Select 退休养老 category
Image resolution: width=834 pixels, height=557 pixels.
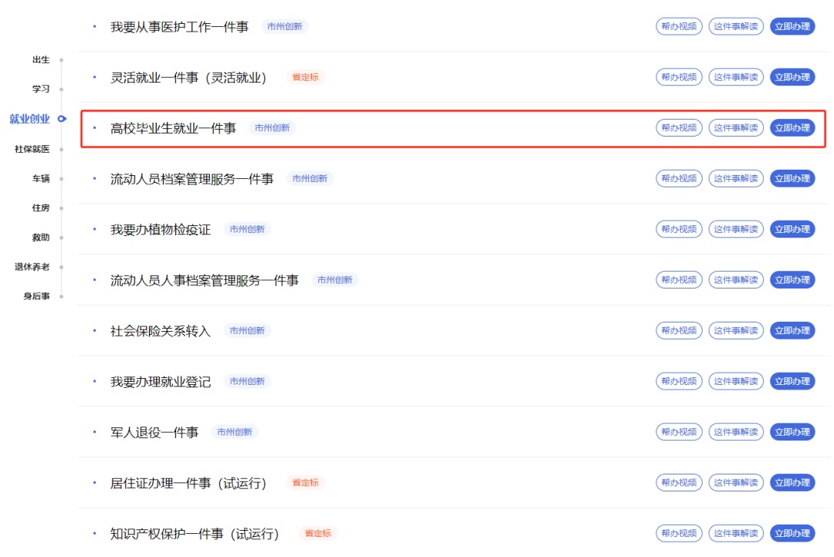[x=32, y=267]
